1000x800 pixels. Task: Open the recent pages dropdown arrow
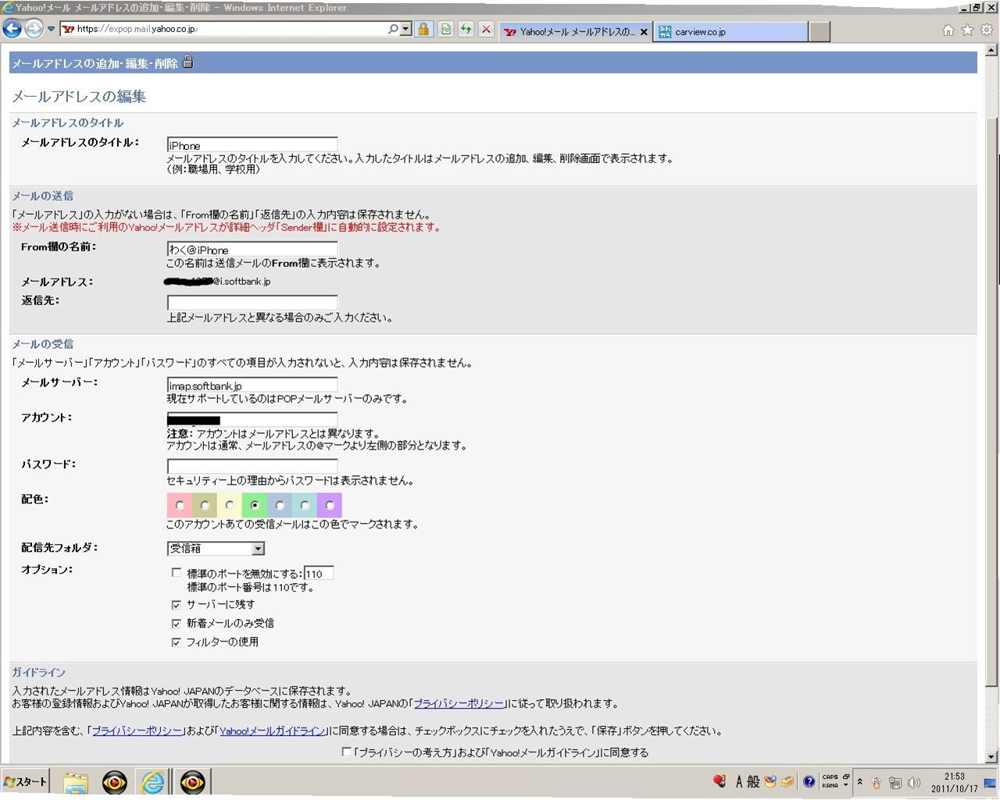[x=52, y=30]
